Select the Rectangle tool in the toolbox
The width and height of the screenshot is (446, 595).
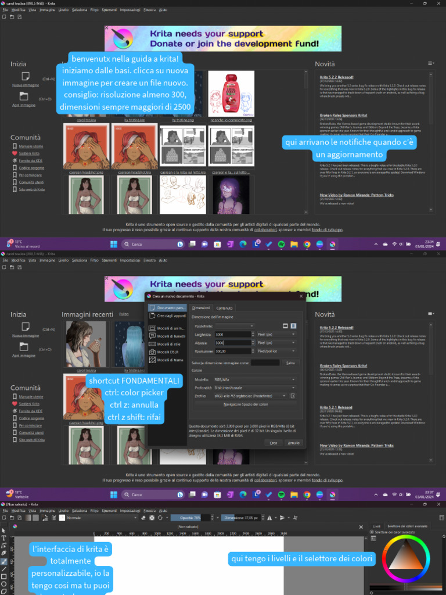point(4,576)
